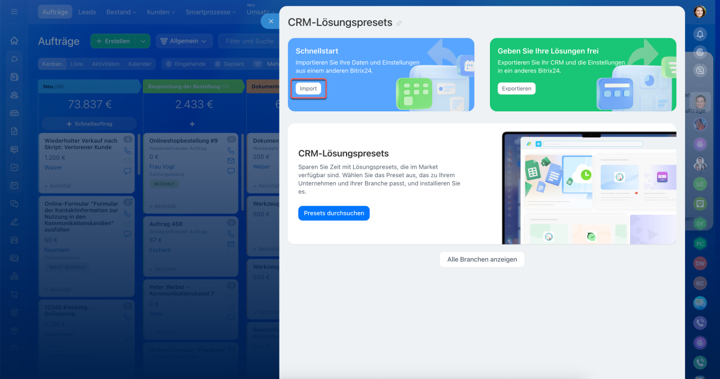Screen dimensions: 720x379
Task: Click chat icon on Wiederholter Verkauf card
Action: [x=127, y=171]
